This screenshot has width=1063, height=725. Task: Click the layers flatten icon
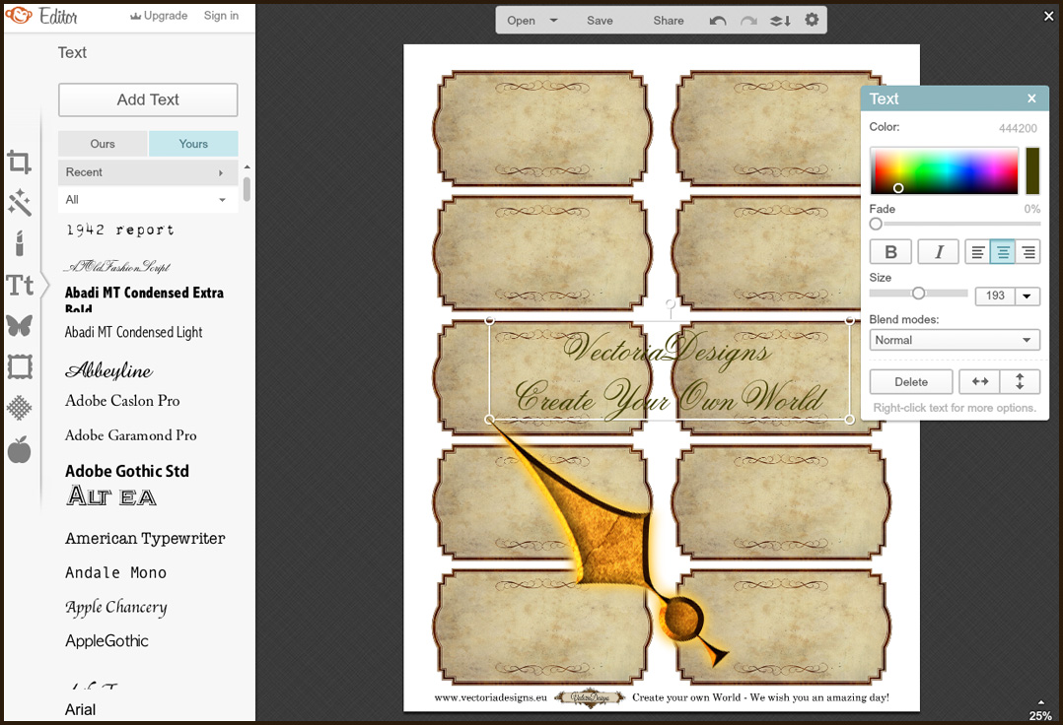[x=780, y=21]
